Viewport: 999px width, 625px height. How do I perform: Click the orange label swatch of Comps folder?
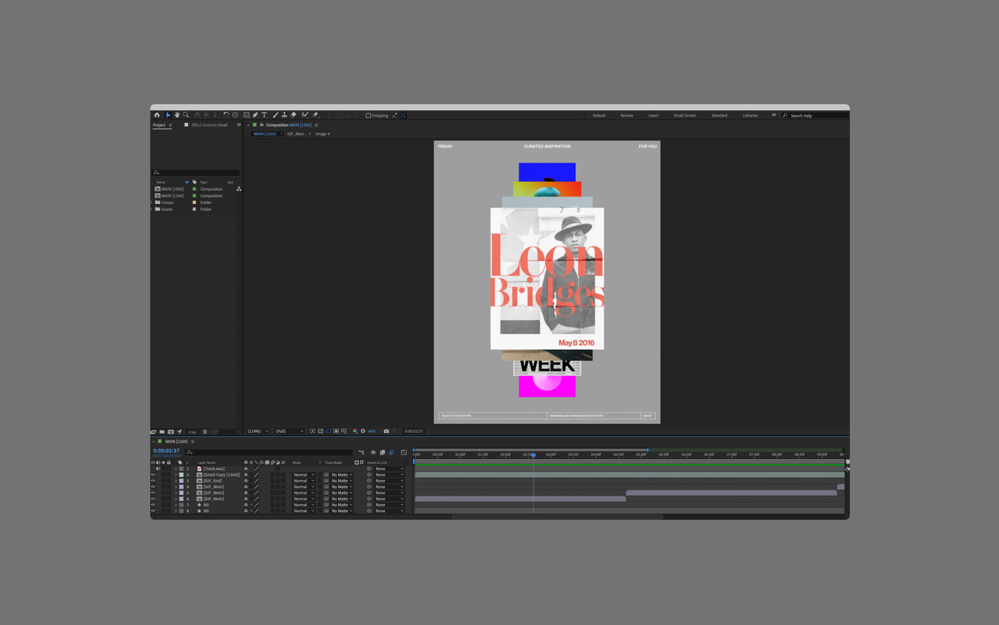[194, 203]
